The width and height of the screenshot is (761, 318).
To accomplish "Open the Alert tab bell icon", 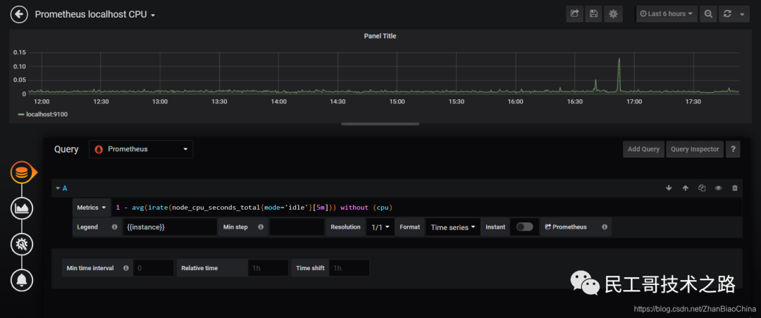I will pos(22,280).
